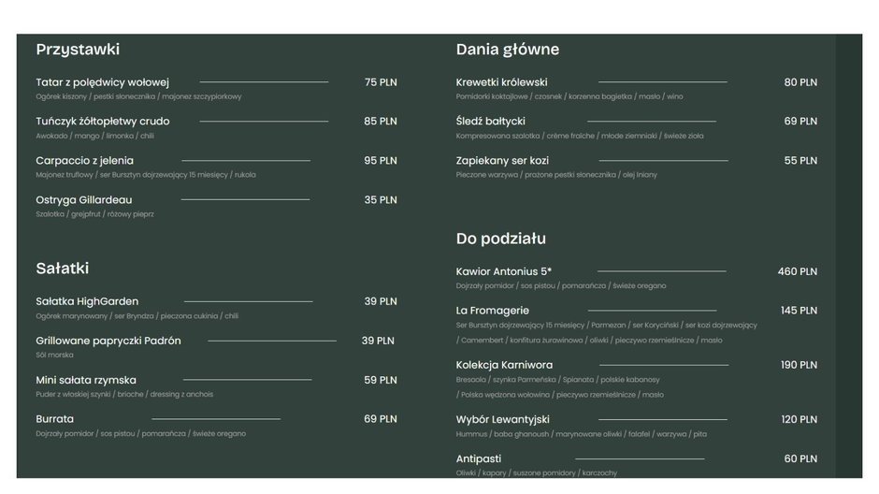Select Tatar z polędwicy wołowej dish
This screenshot has width=879, height=494.
102,82
